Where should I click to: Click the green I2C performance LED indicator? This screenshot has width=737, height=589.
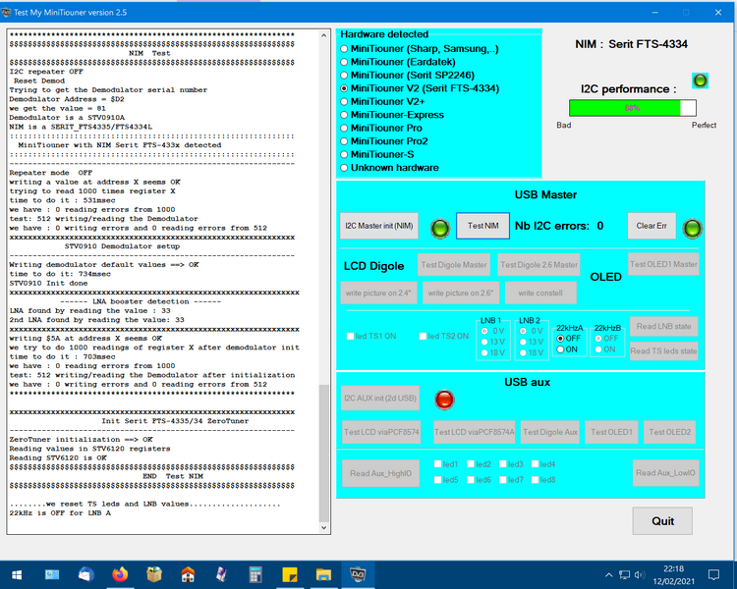[700, 80]
